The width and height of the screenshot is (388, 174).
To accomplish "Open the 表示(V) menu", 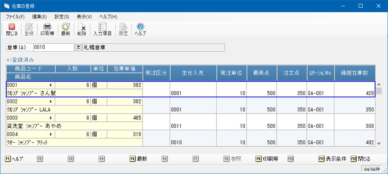I will 84,17.
